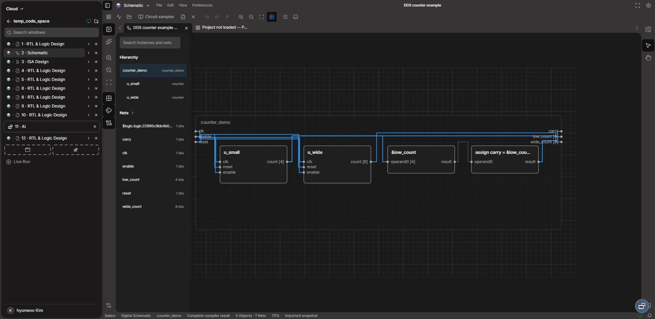The height and width of the screenshot is (319, 655).
Task: Click the Live Run button
Action: [18, 162]
